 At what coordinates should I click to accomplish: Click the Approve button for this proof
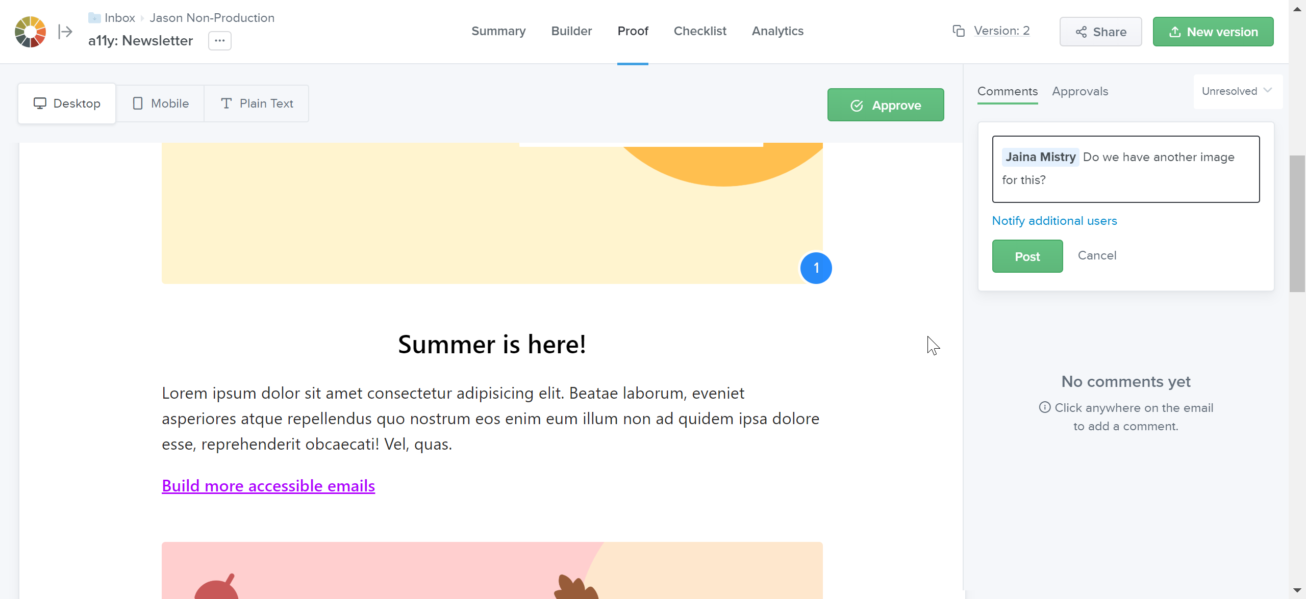tap(886, 105)
